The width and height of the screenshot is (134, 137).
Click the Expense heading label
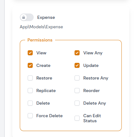pyautogui.click(x=46, y=17)
